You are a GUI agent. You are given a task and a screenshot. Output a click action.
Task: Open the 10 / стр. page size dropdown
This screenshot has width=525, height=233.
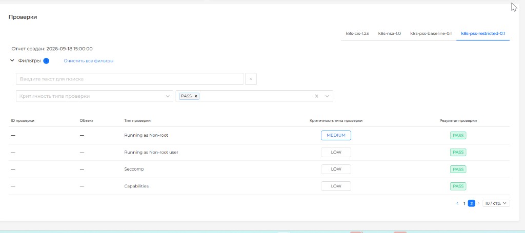pyautogui.click(x=496, y=203)
